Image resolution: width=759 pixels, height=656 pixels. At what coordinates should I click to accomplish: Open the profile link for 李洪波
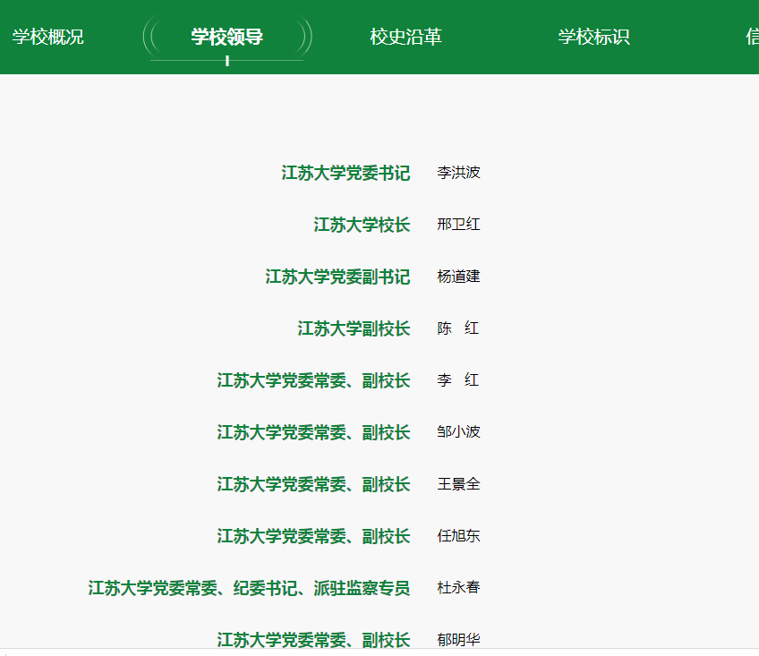(x=458, y=173)
